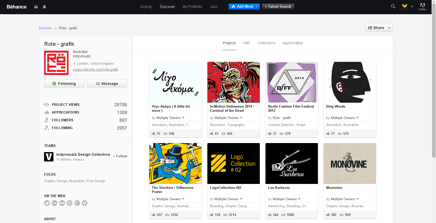This screenshot has height=223, width=436.
Task: Open the messages envelope icon in header
Action: (36, 7)
